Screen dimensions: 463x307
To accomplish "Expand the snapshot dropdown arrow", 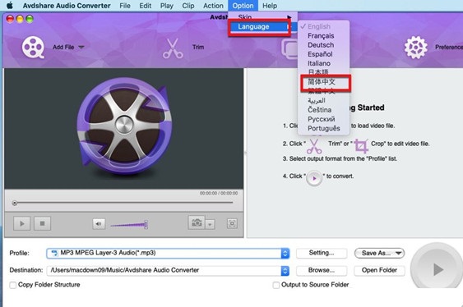I will coord(210,225).
